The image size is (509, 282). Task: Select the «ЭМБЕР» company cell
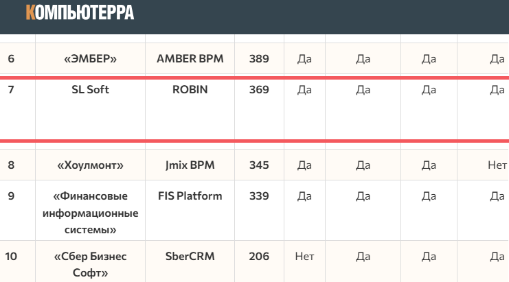tap(90, 59)
